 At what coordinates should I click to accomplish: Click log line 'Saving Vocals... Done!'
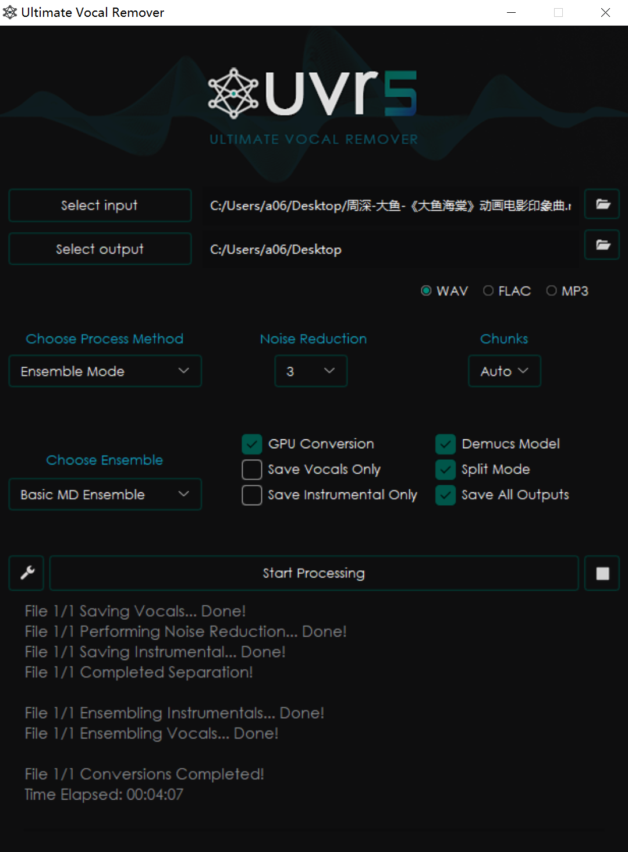point(135,611)
